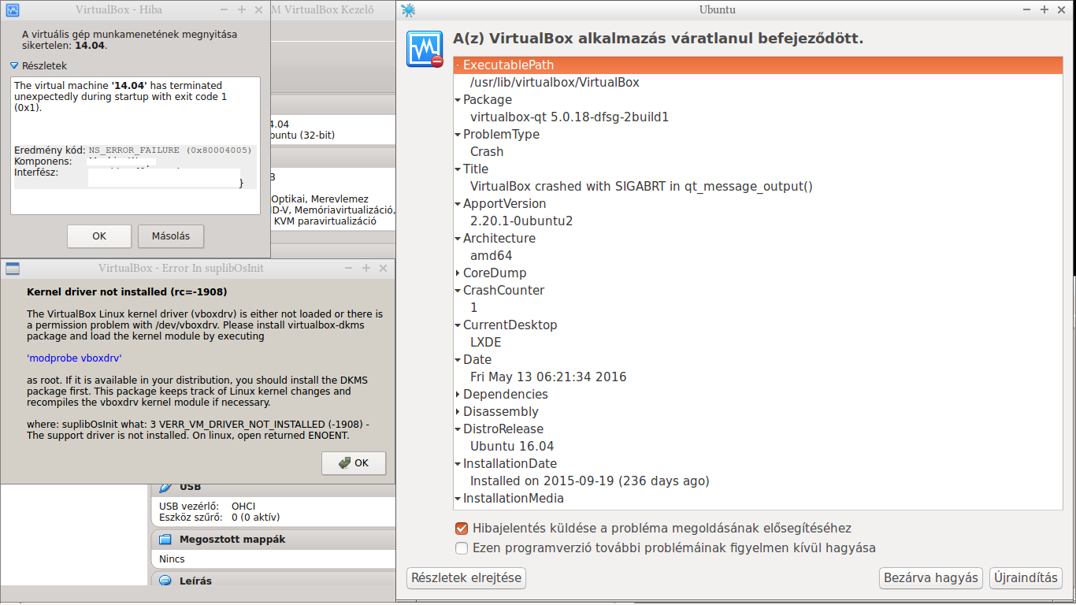Select virtualbox-qt 5.0.18-dfsg-2build1 value
The image size is (1076, 605).
[x=570, y=117]
